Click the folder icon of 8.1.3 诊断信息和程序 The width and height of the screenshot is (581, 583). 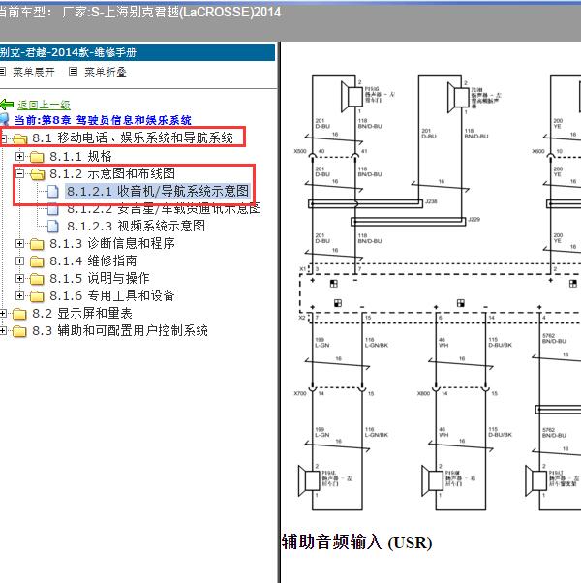click(37, 244)
